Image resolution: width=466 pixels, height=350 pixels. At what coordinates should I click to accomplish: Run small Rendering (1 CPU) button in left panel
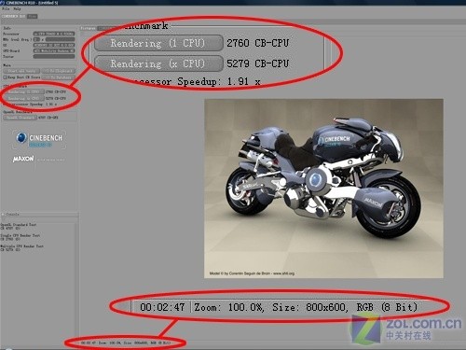pyautogui.click(x=23, y=91)
